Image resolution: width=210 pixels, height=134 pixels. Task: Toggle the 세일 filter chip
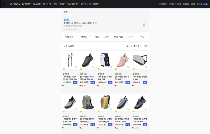click(x=97, y=37)
